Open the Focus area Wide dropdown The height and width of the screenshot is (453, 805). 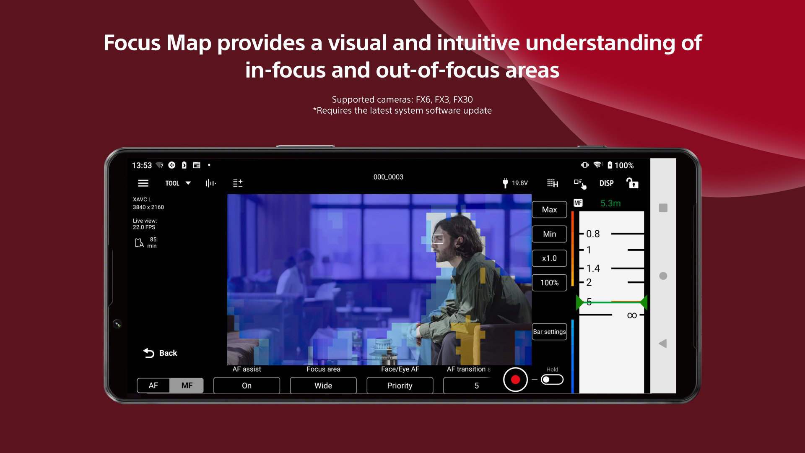323,385
